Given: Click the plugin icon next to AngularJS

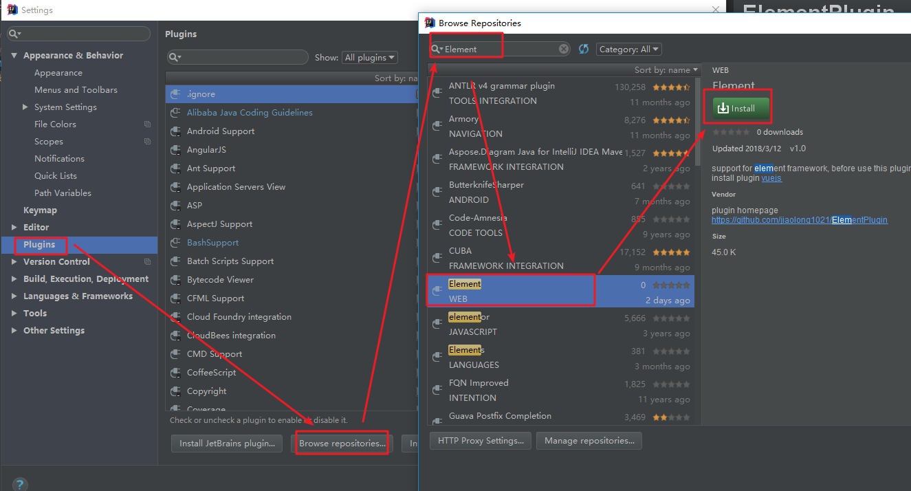Looking at the screenshot, I should [175, 149].
